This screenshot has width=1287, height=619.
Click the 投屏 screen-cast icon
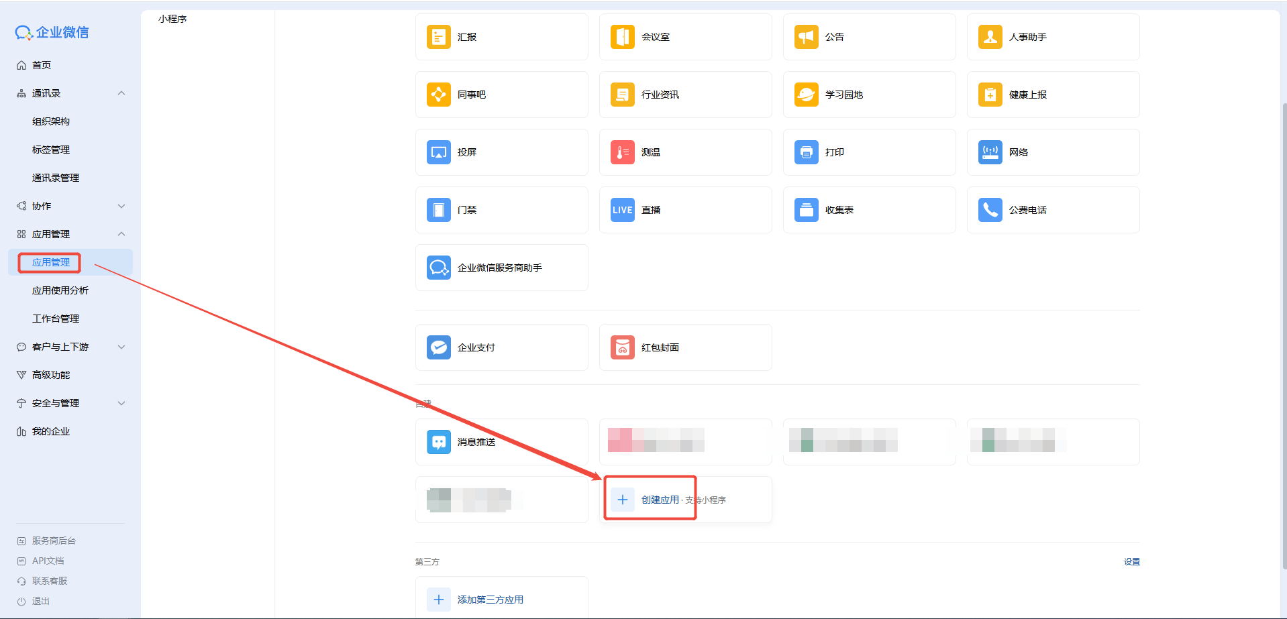pyautogui.click(x=439, y=152)
